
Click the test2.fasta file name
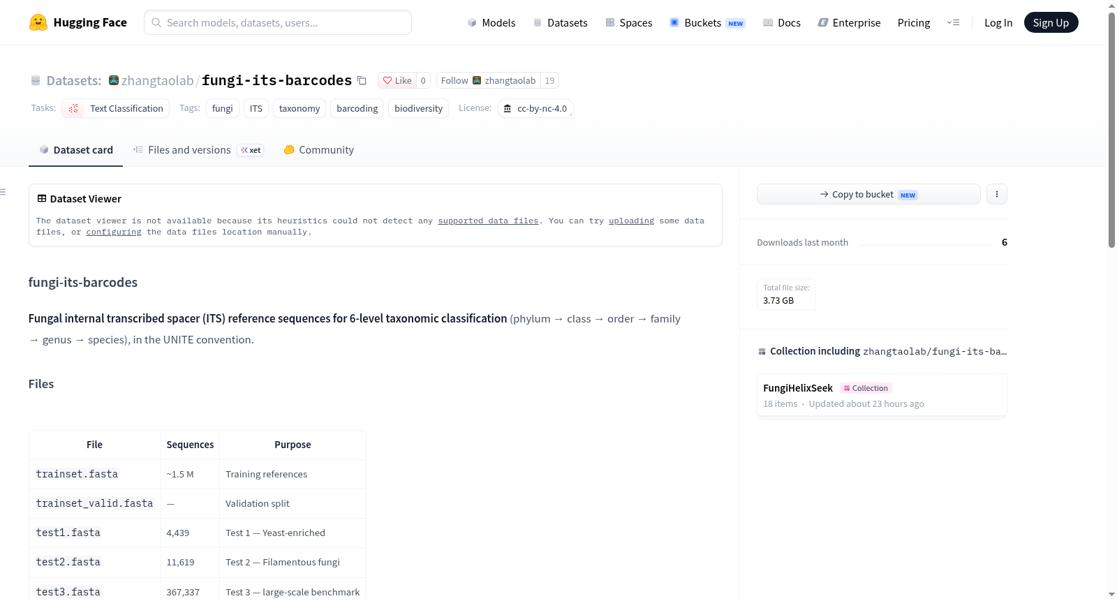pyautogui.click(x=68, y=562)
